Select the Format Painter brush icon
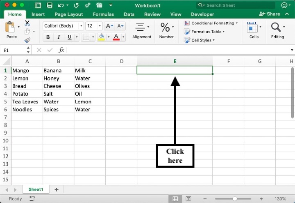295x203 pixels. click(x=27, y=40)
